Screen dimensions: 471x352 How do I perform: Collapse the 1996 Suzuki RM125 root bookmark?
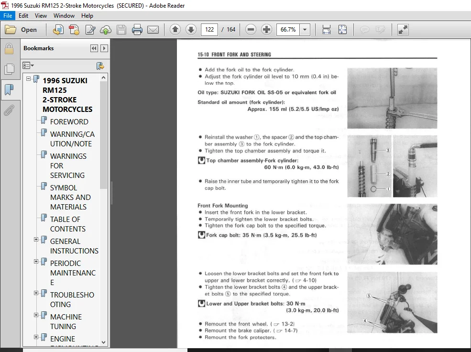pyautogui.click(x=28, y=79)
